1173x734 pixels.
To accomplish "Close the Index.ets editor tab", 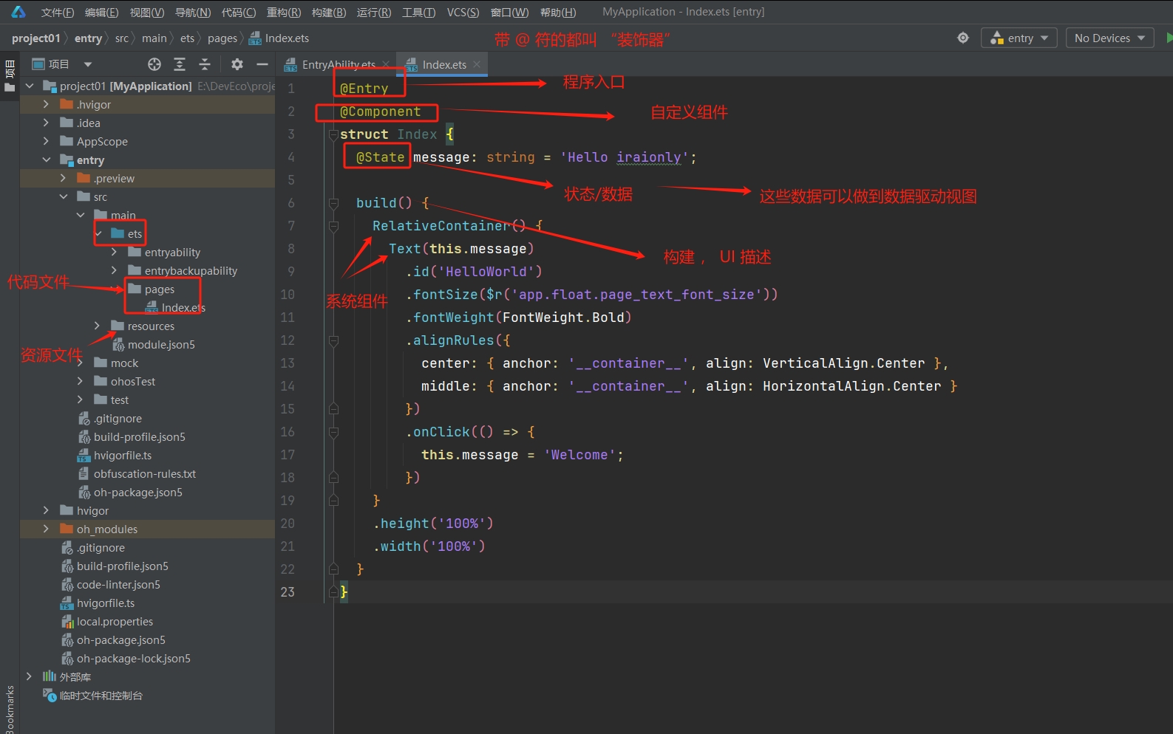I will click(477, 64).
